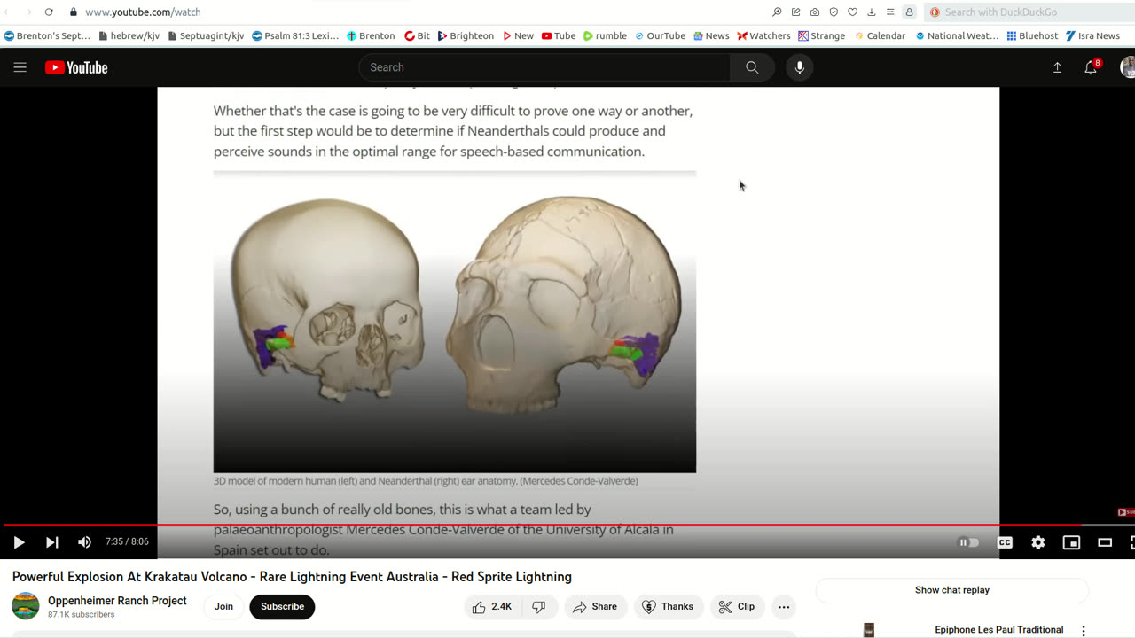This screenshot has width=1135, height=638.
Task: Switch to miniplayer mode
Action: pyautogui.click(x=1071, y=542)
